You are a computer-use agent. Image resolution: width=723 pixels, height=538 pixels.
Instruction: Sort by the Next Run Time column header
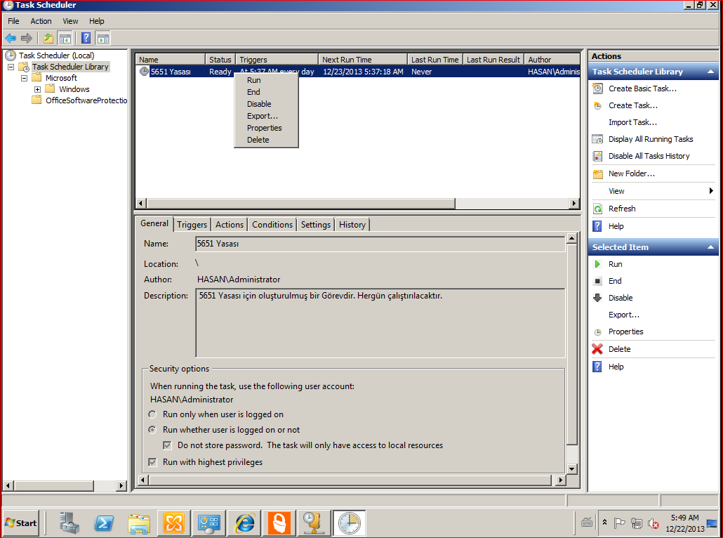click(363, 60)
